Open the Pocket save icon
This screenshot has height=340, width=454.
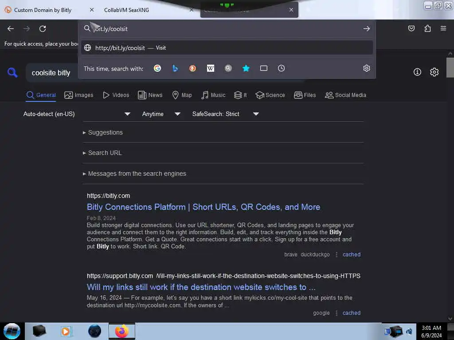[411, 28]
